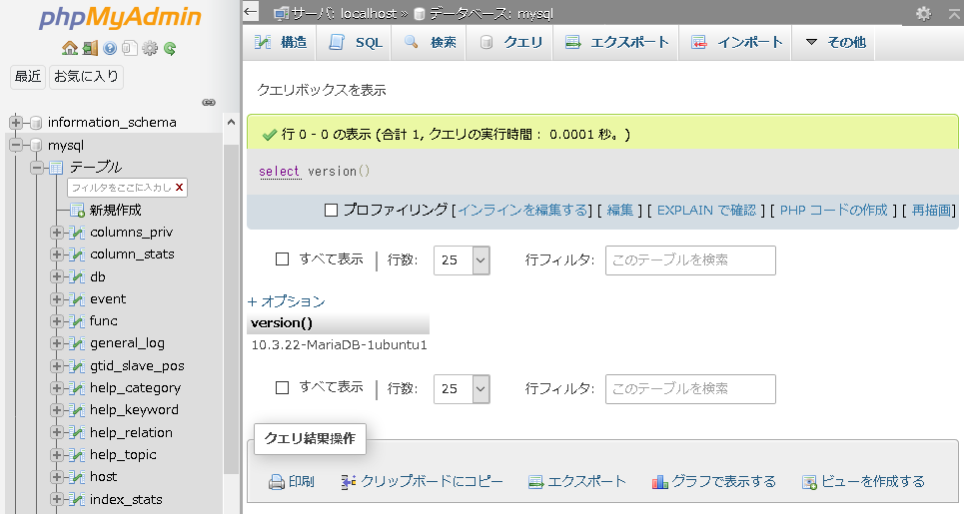Click the table icon beside column_stats
The height and width of the screenshot is (514, 964).
pos(78,255)
